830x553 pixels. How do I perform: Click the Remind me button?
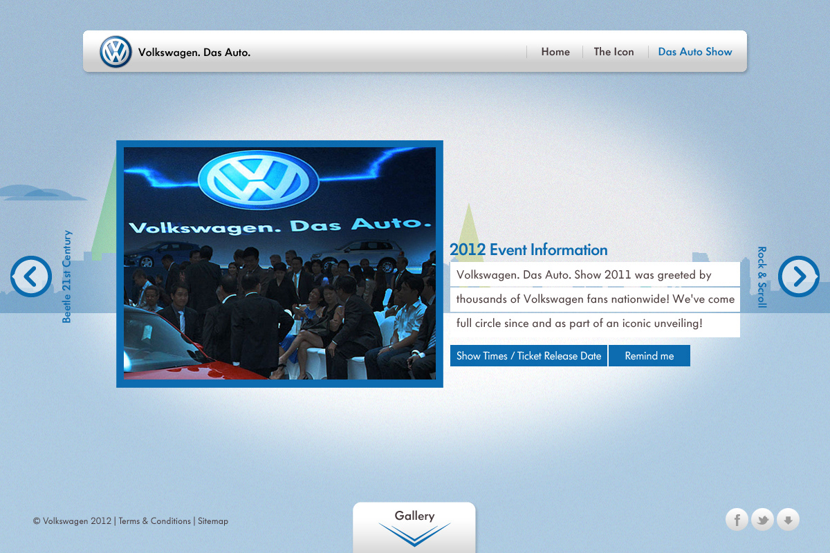tap(649, 356)
